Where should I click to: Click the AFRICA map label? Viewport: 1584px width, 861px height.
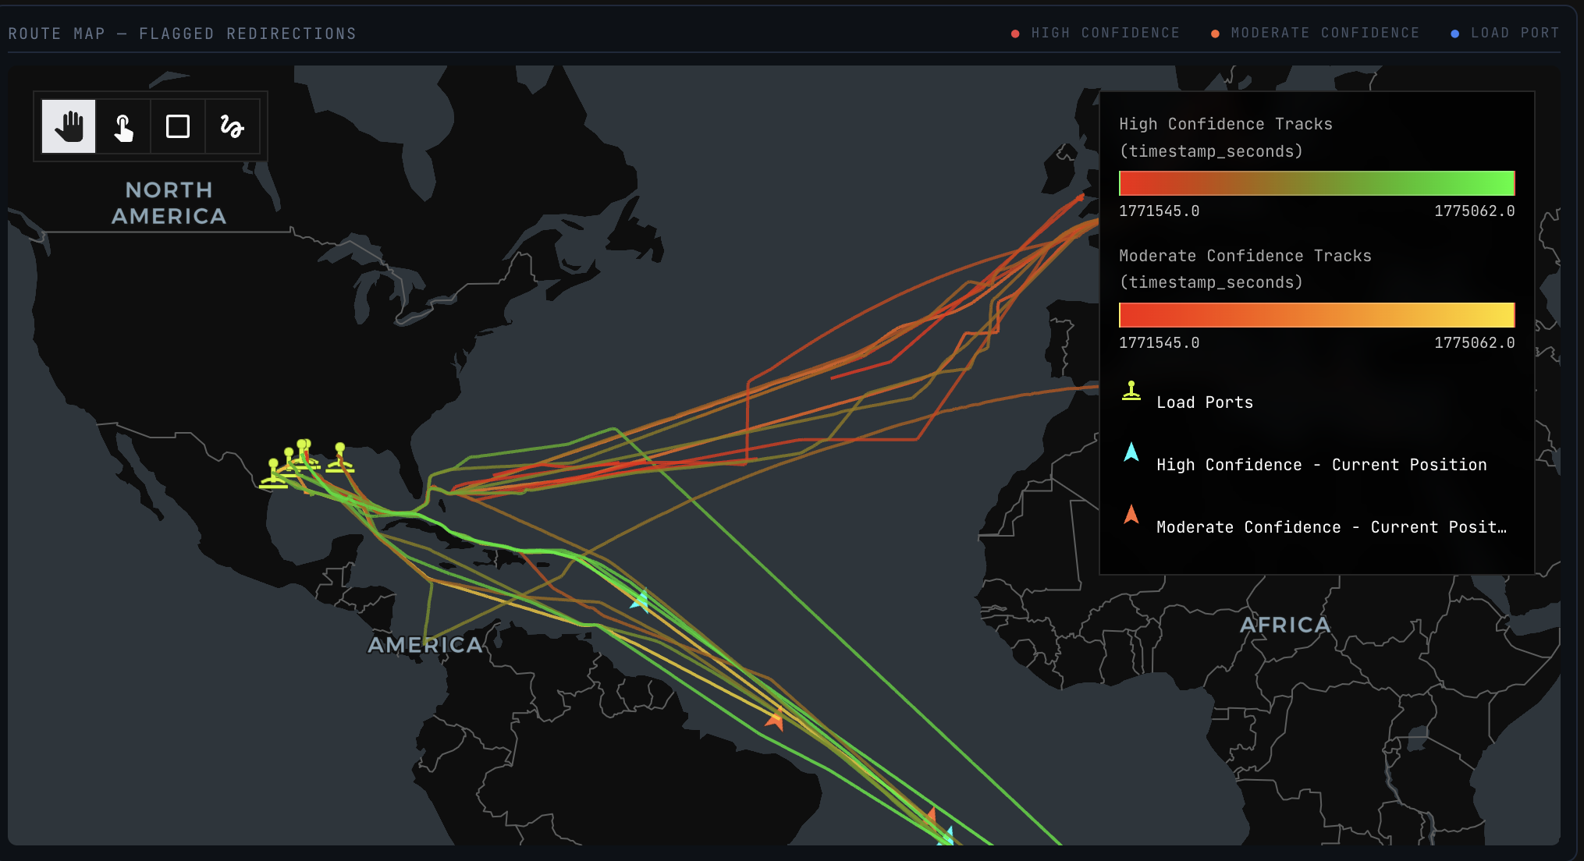point(1284,625)
